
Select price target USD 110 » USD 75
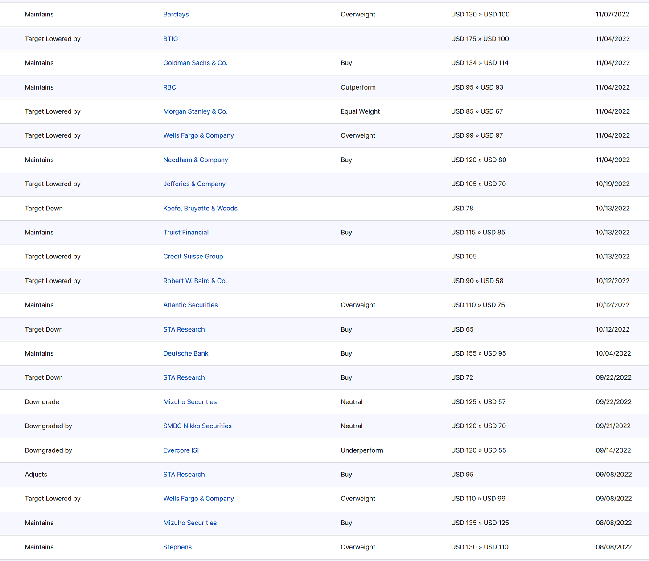478,305
